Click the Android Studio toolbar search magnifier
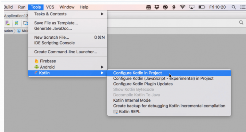The width and height of the screenshot is (246, 132). pos(241,23)
